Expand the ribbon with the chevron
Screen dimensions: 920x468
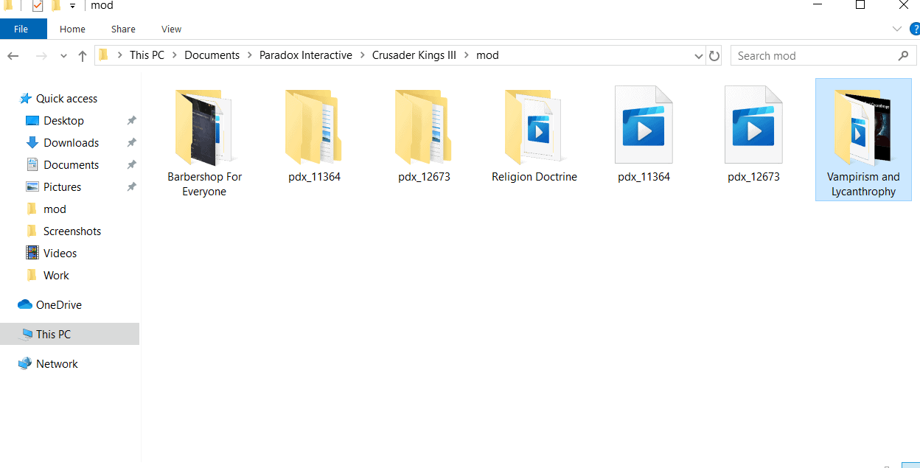(896, 29)
